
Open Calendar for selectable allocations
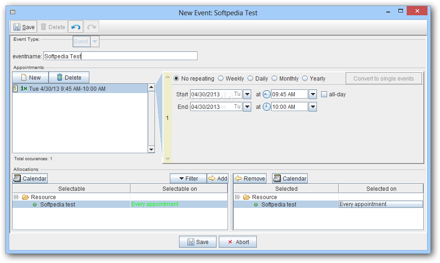point(30,179)
